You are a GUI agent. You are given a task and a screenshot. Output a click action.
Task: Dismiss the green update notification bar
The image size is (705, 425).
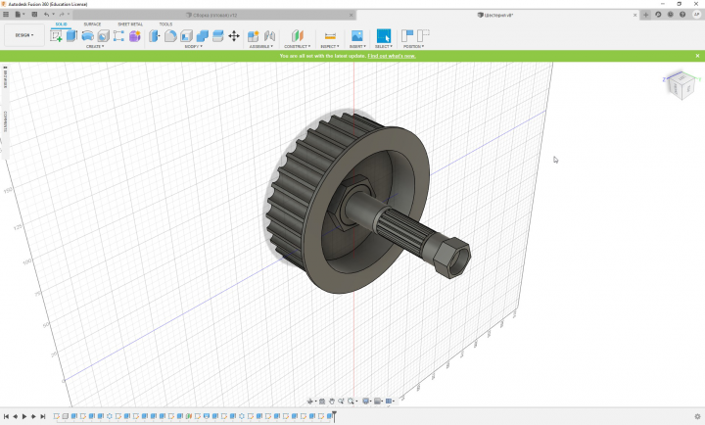(697, 56)
